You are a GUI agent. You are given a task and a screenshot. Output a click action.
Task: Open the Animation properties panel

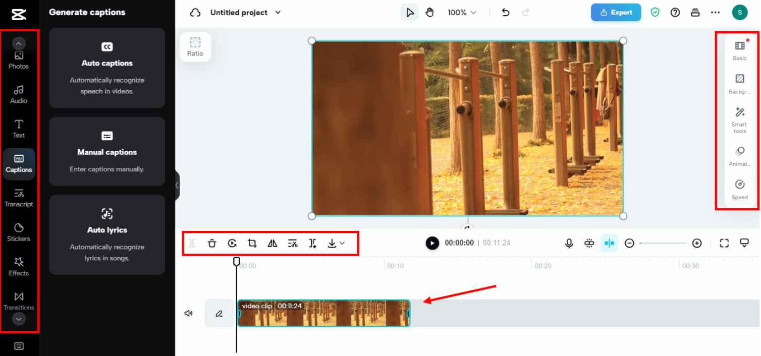point(740,157)
